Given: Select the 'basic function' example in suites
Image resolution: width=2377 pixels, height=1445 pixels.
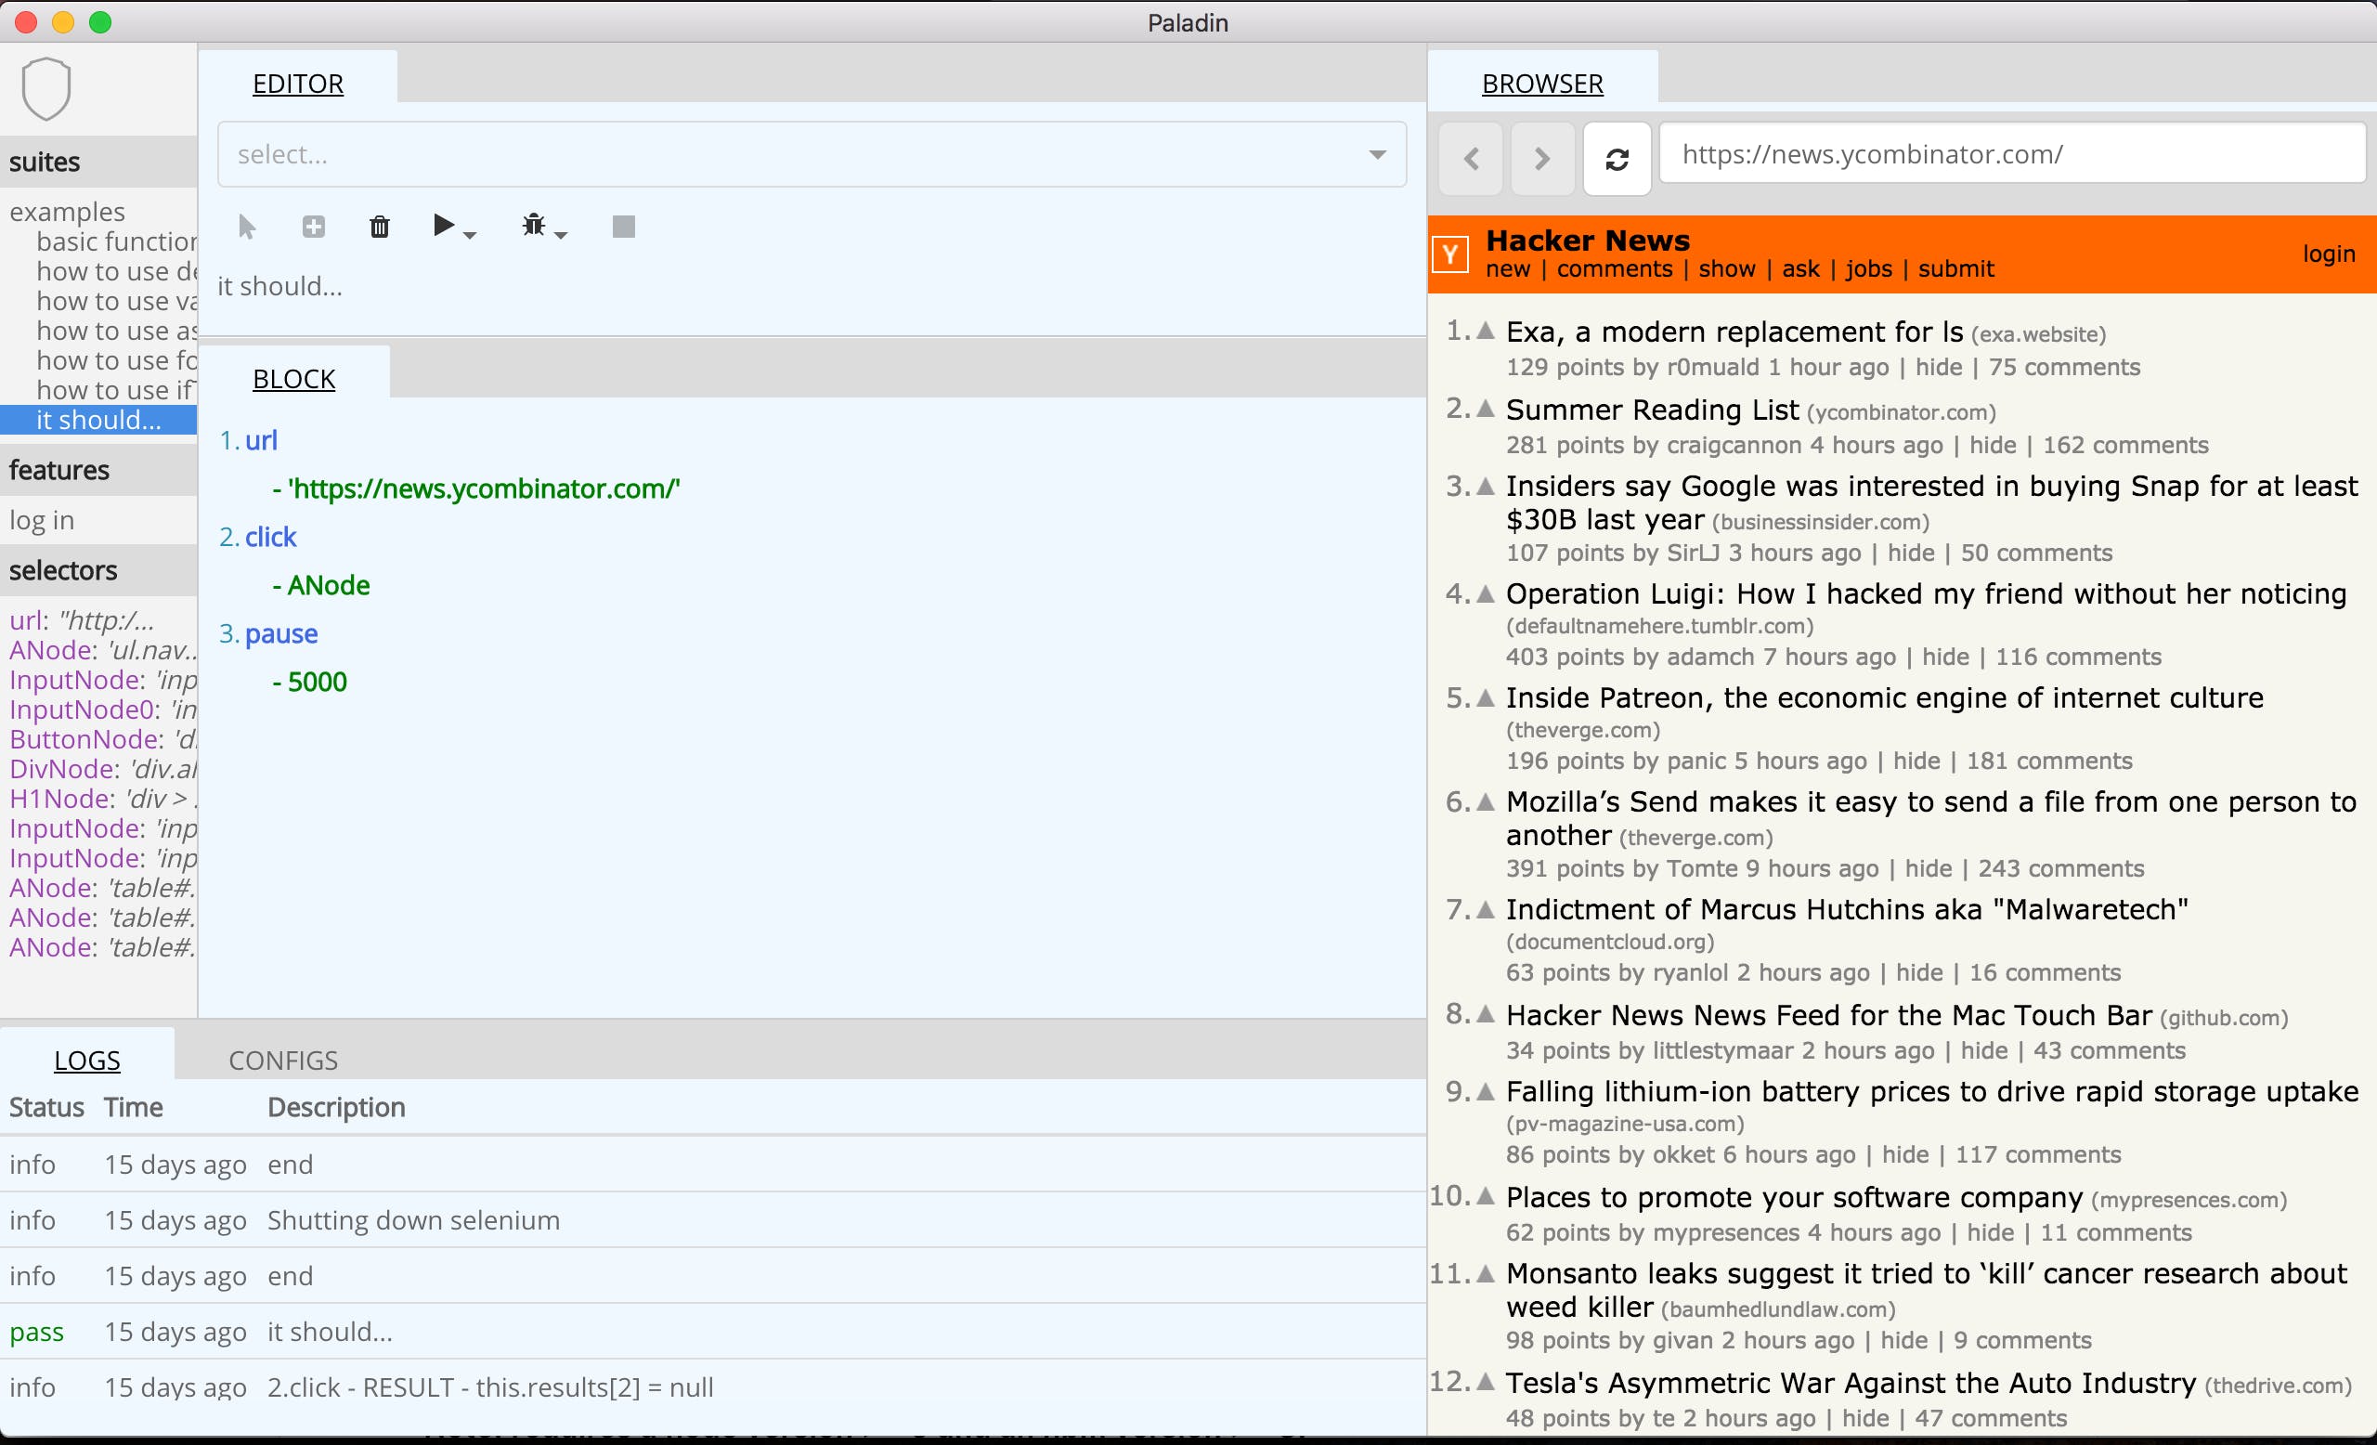Looking at the screenshot, I should click(x=116, y=241).
